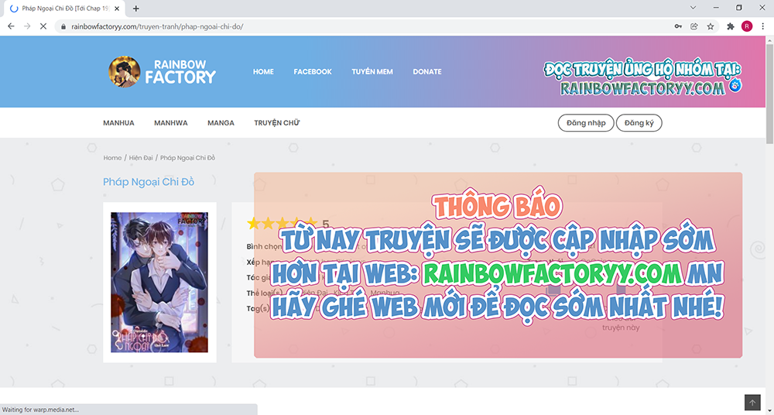This screenshot has height=415, width=774.
Task: Open the MANHUA category menu
Action: [x=118, y=123]
